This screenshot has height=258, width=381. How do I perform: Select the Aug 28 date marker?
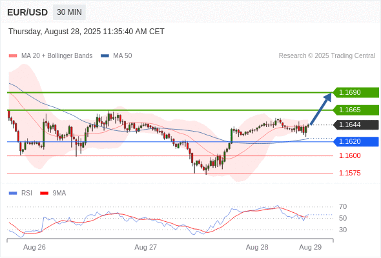(x=257, y=247)
